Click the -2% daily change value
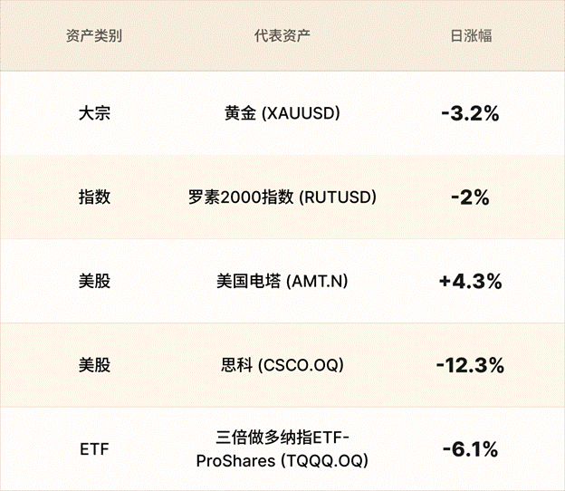The image size is (565, 491). coord(471,197)
